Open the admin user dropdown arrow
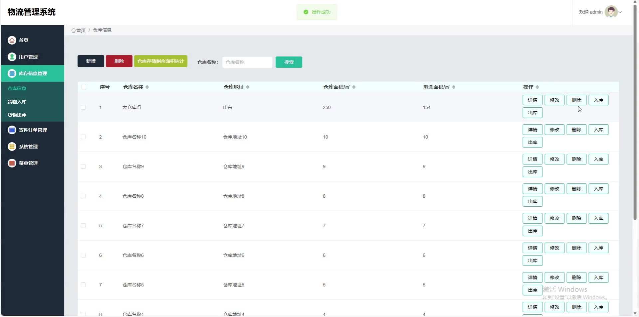 tap(620, 12)
